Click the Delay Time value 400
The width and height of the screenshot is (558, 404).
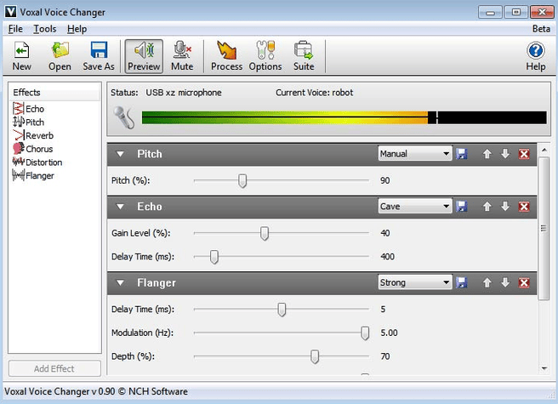click(x=387, y=257)
